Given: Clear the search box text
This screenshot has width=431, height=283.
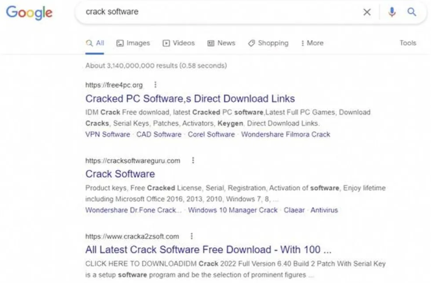Looking at the screenshot, I should (367, 12).
